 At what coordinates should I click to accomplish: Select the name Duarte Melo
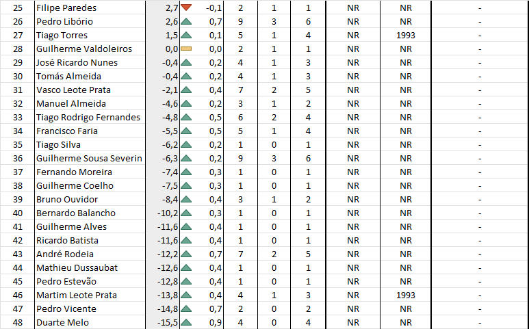coord(62,323)
